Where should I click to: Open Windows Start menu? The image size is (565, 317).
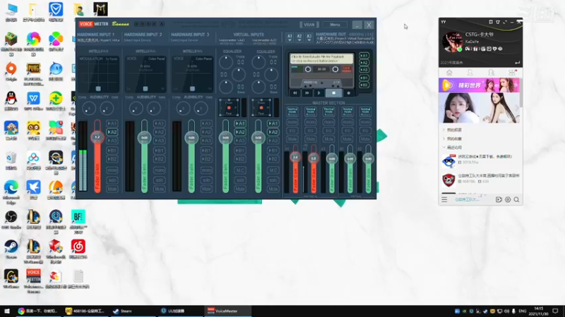point(7,311)
